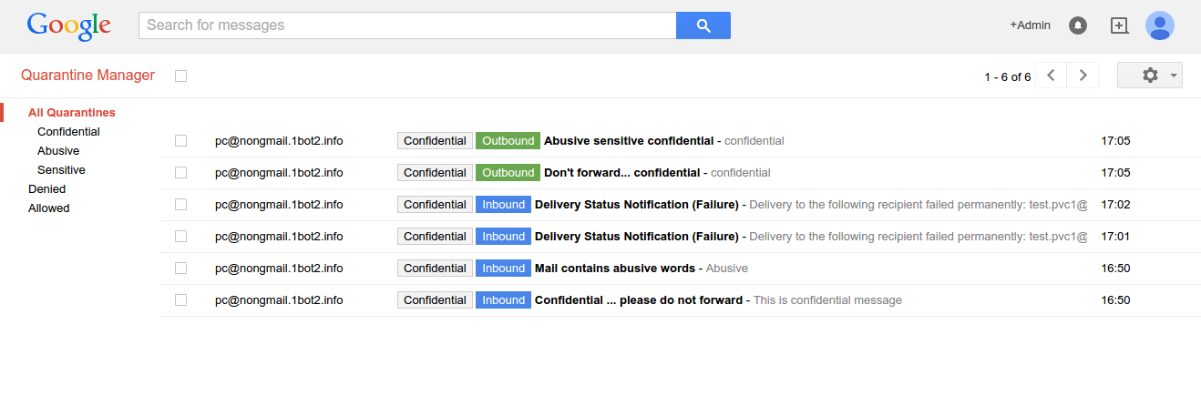Show the Abusive quarantine list
The image size is (1201, 416).
(58, 151)
